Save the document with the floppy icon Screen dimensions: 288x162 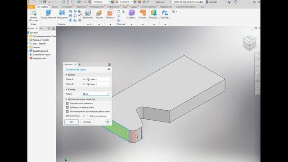point(45,2)
